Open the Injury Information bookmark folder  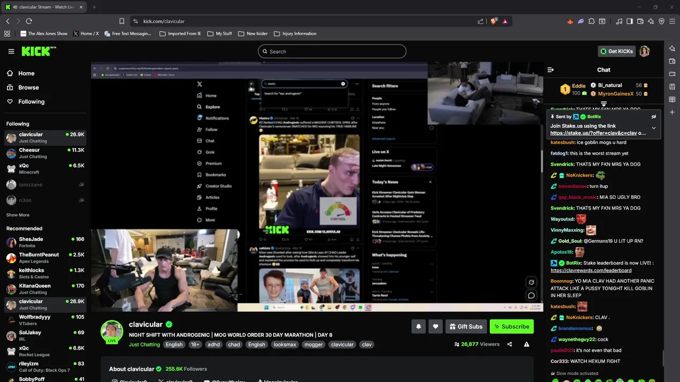(x=295, y=33)
